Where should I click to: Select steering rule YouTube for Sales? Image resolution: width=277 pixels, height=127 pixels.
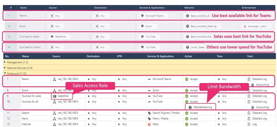29,37
